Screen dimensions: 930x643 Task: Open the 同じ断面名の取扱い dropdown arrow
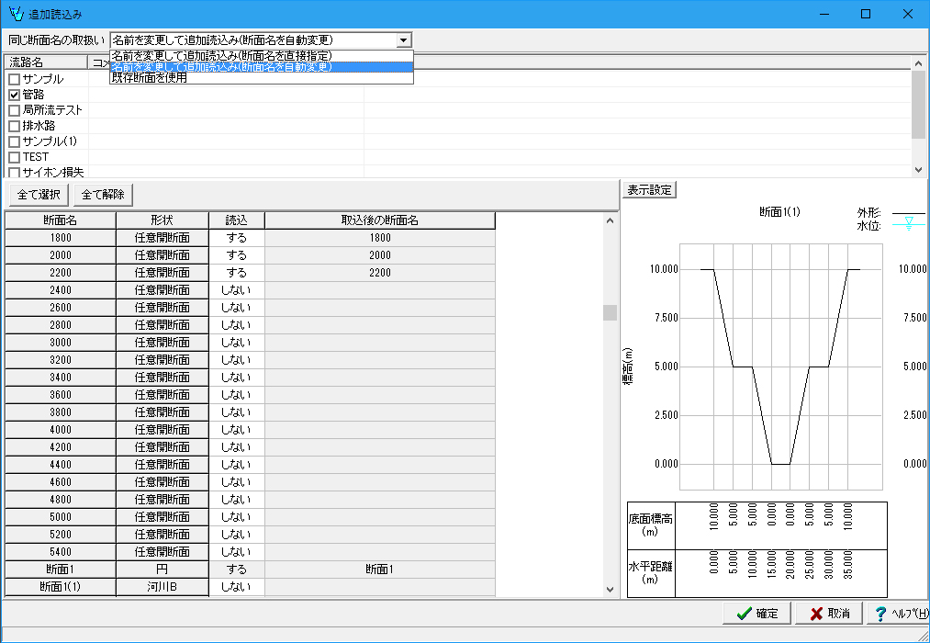coord(403,40)
